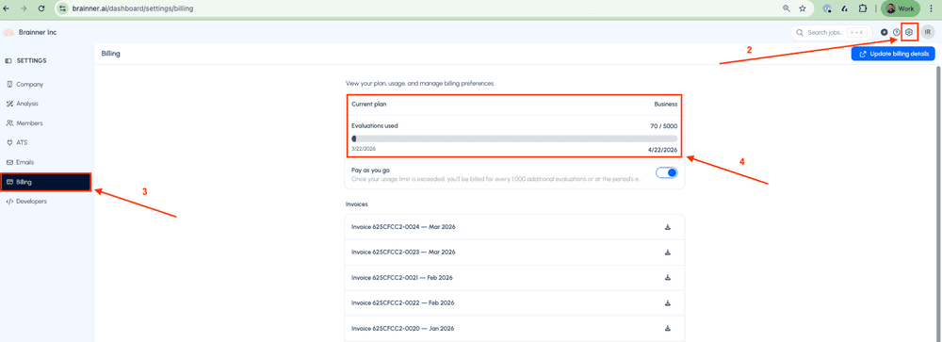
Task: Open ATS settings
Action: click(46, 143)
